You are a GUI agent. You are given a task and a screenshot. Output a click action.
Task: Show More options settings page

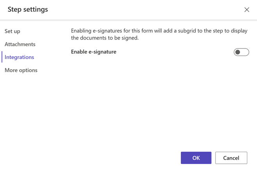[x=21, y=70]
